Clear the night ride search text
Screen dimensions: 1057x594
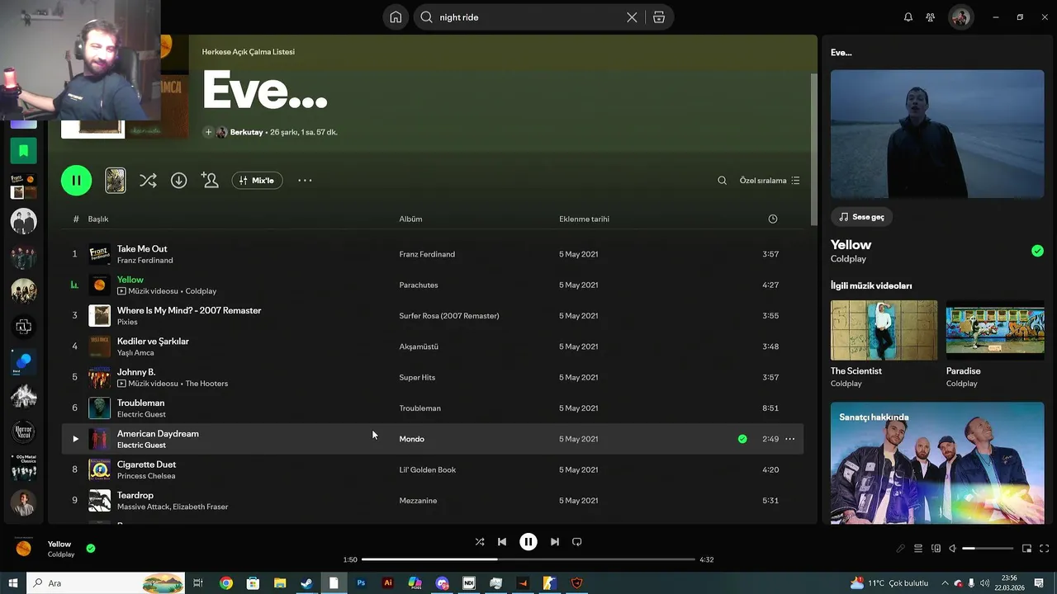pos(632,17)
